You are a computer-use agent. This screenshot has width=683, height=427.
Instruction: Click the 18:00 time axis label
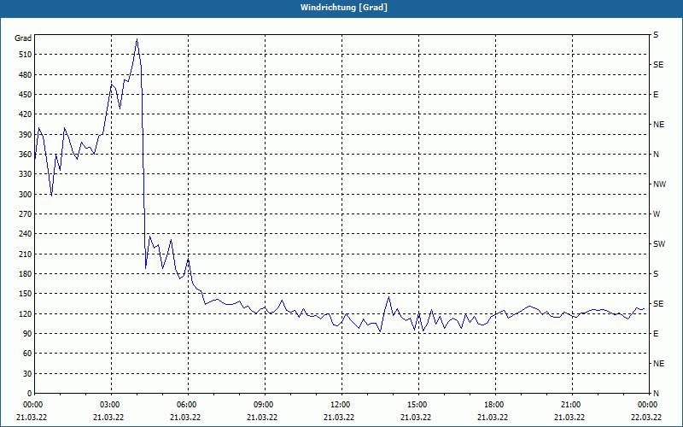click(494, 405)
